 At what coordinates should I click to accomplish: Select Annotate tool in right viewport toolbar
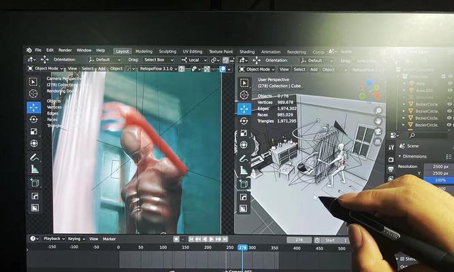pos(244,158)
